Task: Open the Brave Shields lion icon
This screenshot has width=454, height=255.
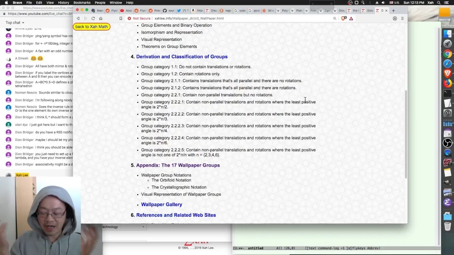Action: [x=343, y=18]
